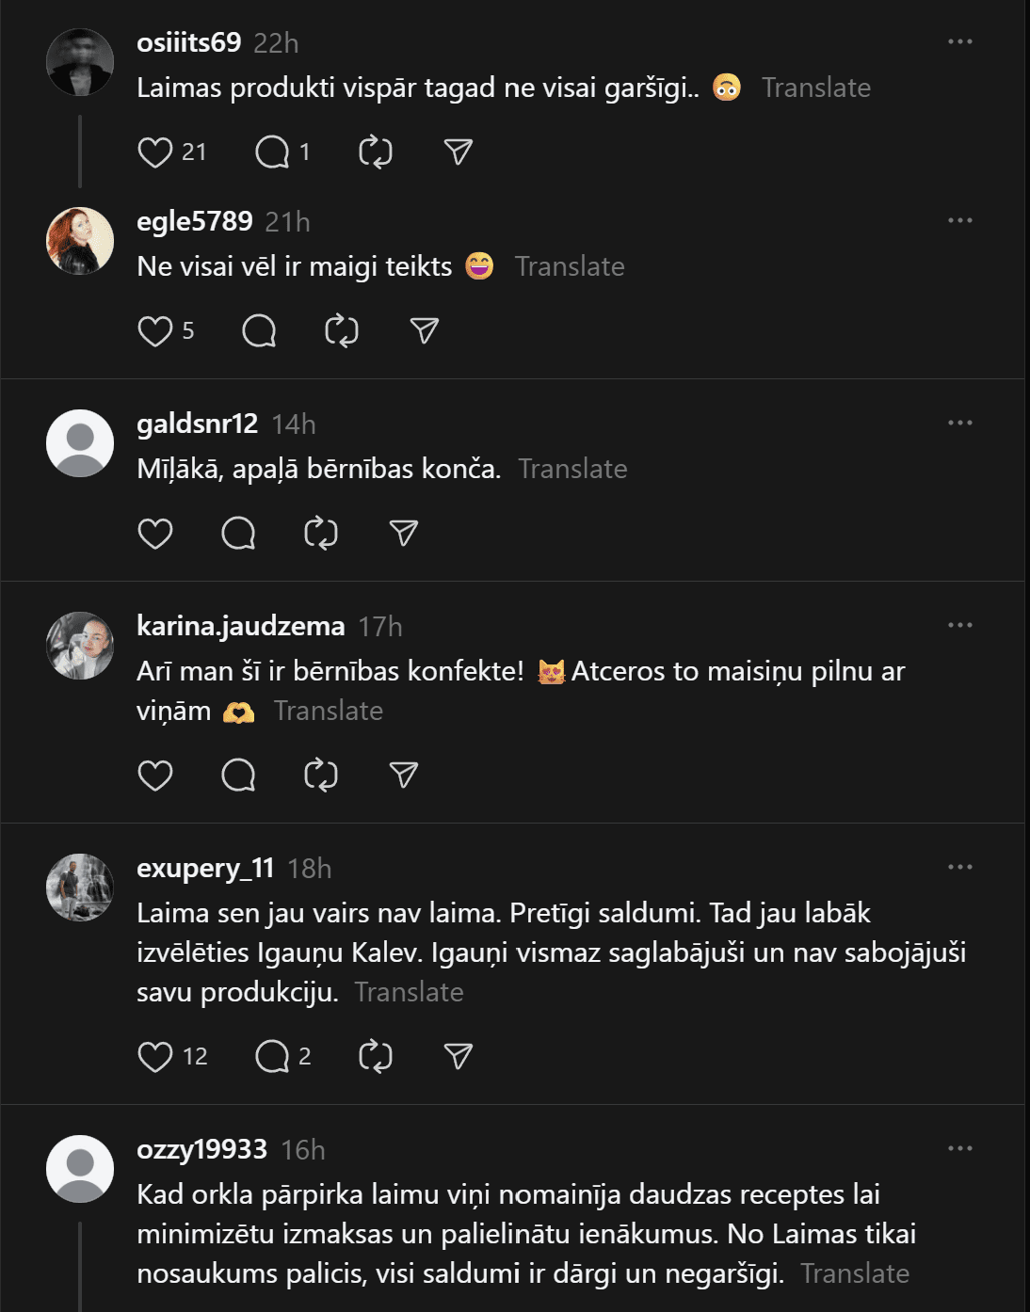Translate exupery_11's comment
Viewport: 1030px width, 1312px height.
click(x=409, y=992)
